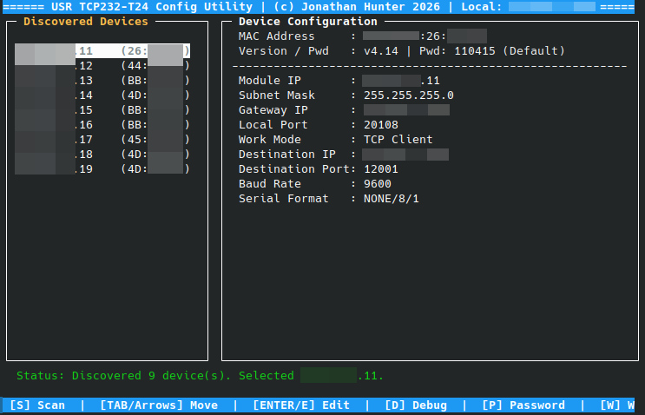
Task: Select the device row ending in .17
Action: 102,140
